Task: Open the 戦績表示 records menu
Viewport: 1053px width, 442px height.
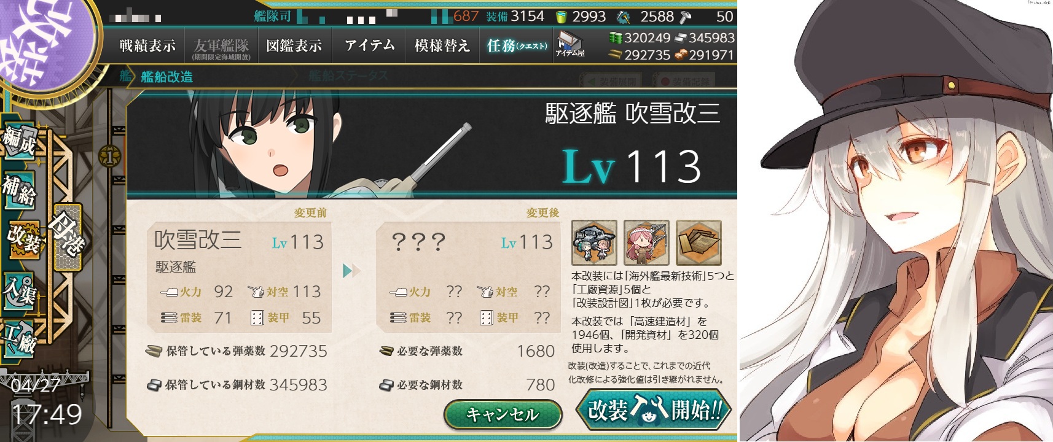Action: click(147, 45)
